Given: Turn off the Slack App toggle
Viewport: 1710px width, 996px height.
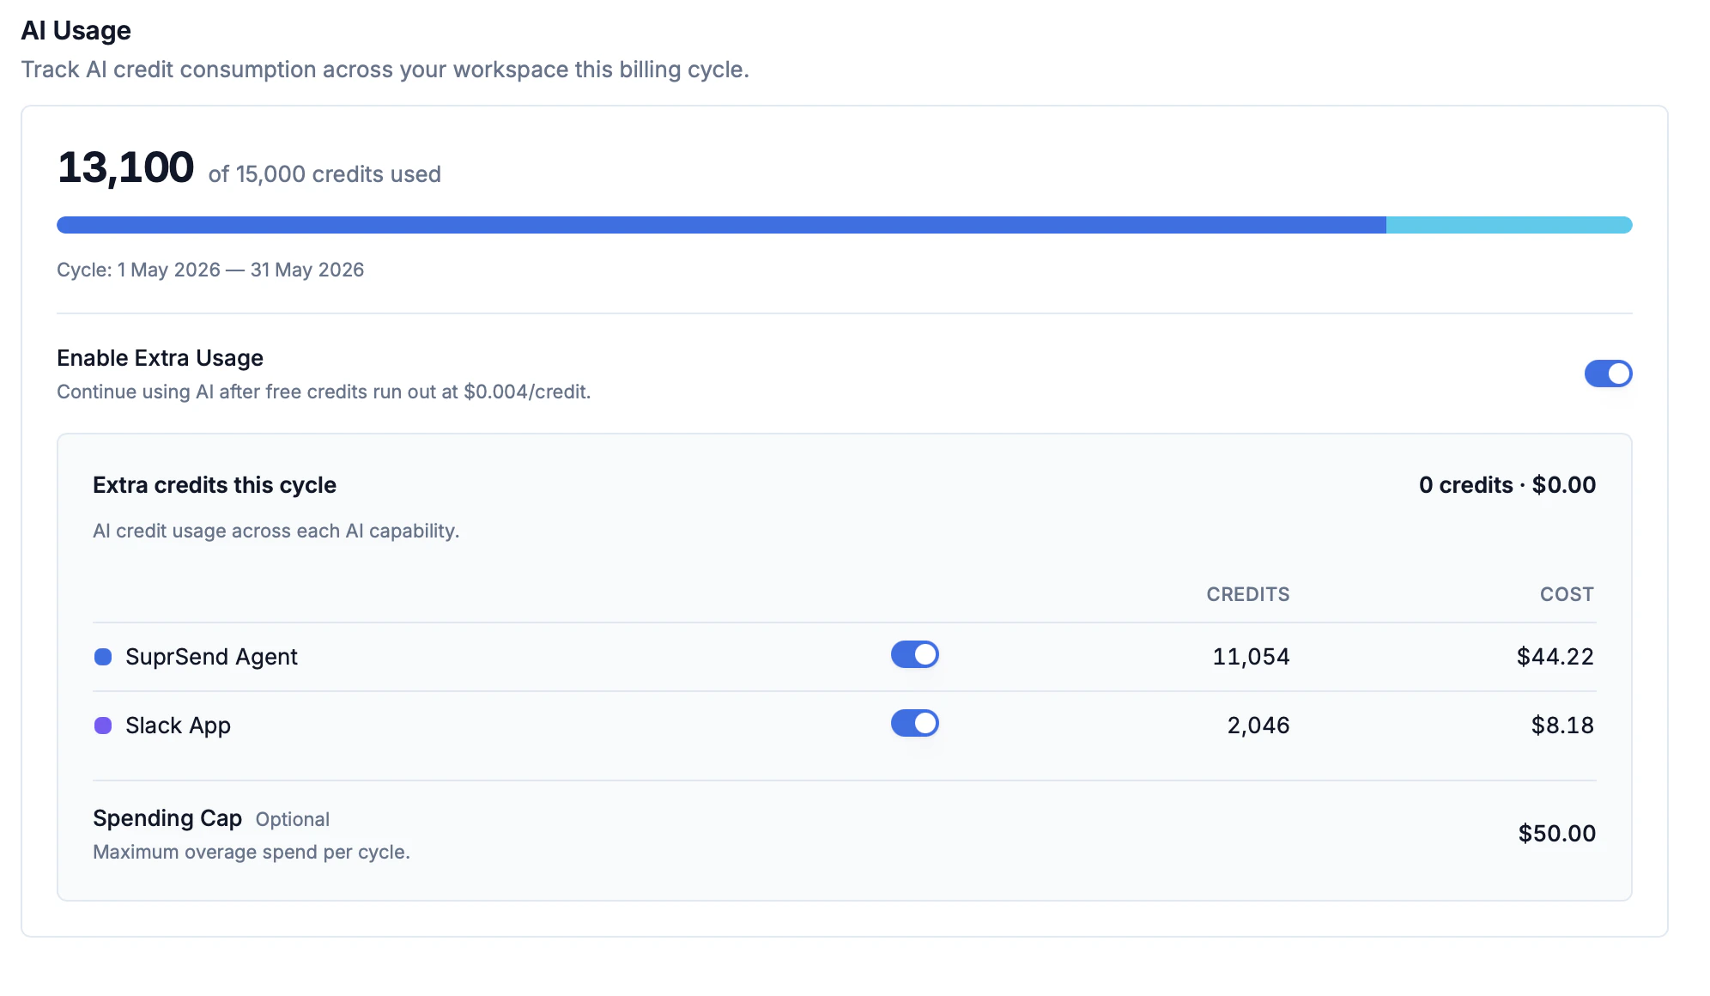Looking at the screenshot, I should [914, 724].
